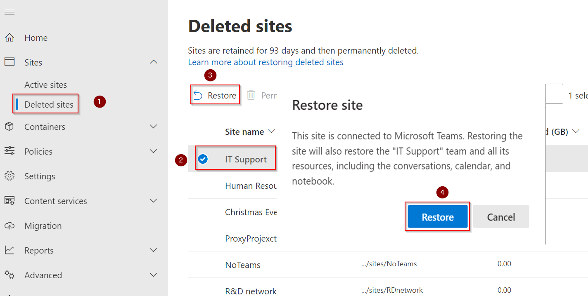Image resolution: width=588 pixels, height=296 pixels.
Task: Select the Content services icon
Action: (10, 201)
